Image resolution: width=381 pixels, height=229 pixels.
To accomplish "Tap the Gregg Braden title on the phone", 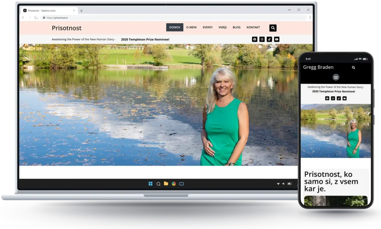I will [318, 67].
